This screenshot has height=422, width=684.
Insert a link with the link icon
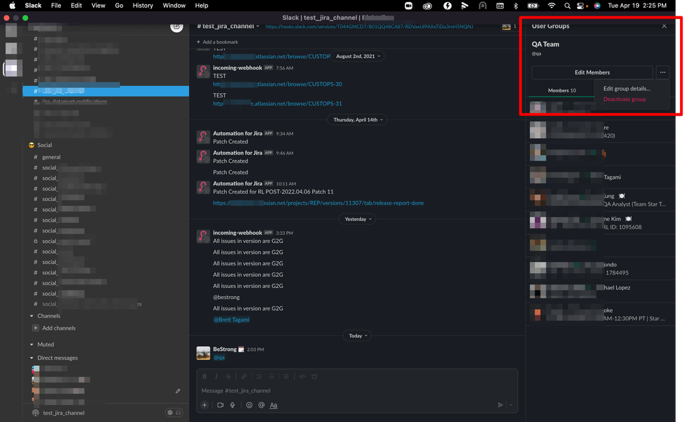[244, 377]
